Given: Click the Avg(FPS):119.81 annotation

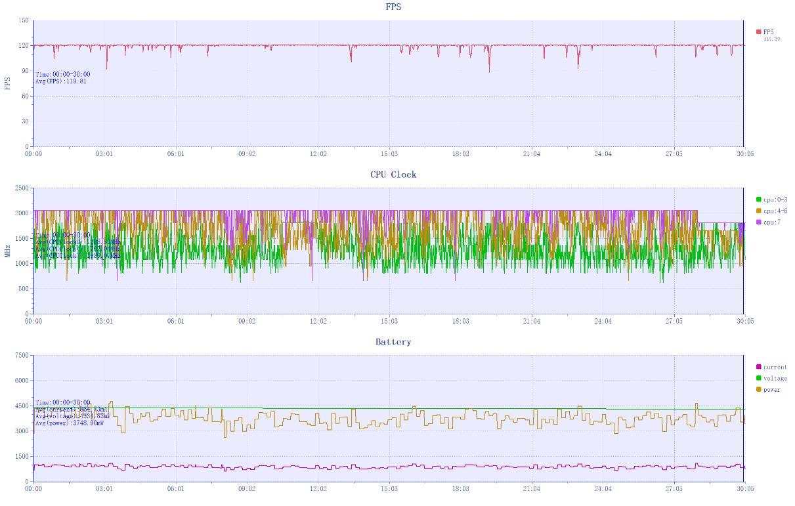Looking at the screenshot, I should pyautogui.click(x=61, y=81).
